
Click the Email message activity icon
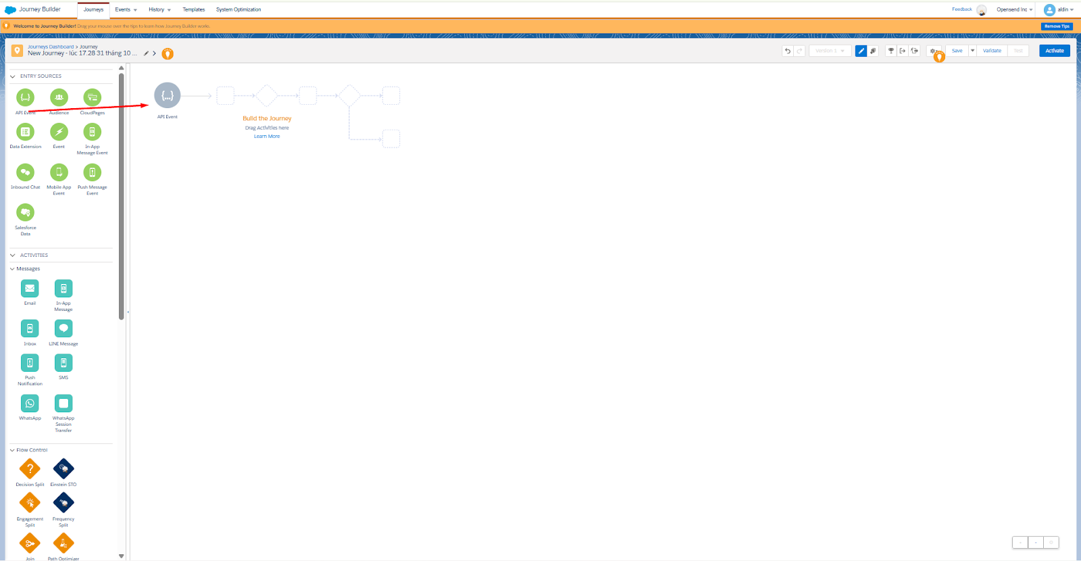(x=30, y=289)
